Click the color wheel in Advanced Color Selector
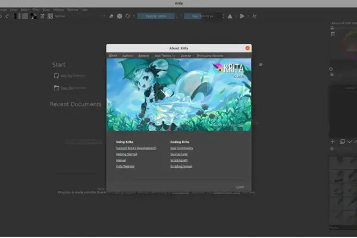This screenshot has height=238, width=357. pos(350,45)
